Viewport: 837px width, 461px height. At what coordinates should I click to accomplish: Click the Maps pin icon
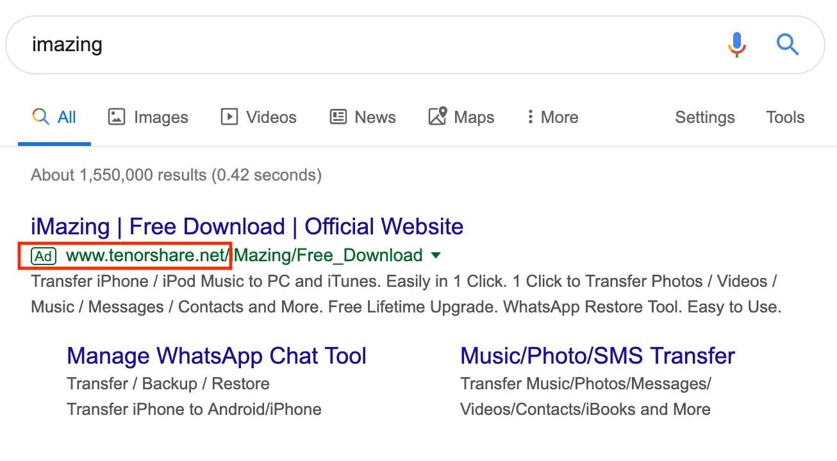pyautogui.click(x=438, y=117)
